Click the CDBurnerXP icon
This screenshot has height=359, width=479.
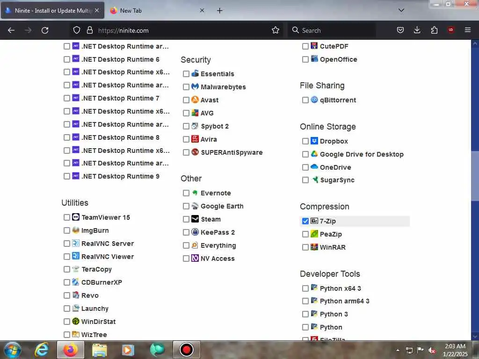coord(76,282)
